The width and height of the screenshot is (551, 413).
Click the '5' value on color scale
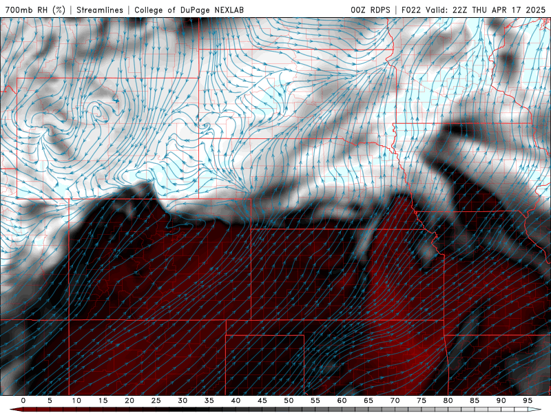pyautogui.click(x=50, y=401)
